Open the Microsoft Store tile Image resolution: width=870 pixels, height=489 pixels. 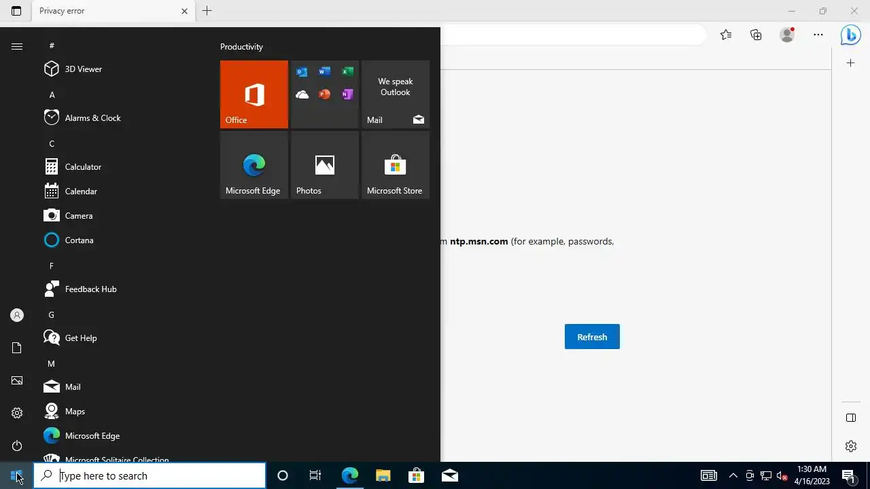pyautogui.click(x=396, y=165)
